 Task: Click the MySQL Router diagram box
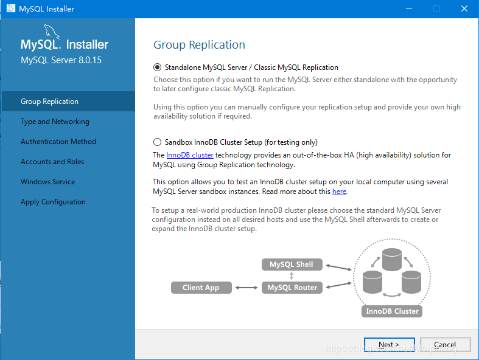292,287
